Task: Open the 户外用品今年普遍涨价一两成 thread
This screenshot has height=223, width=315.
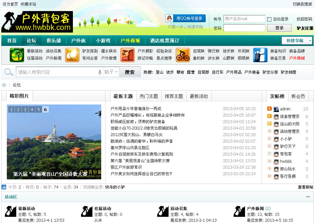Action: [x=136, y=109]
